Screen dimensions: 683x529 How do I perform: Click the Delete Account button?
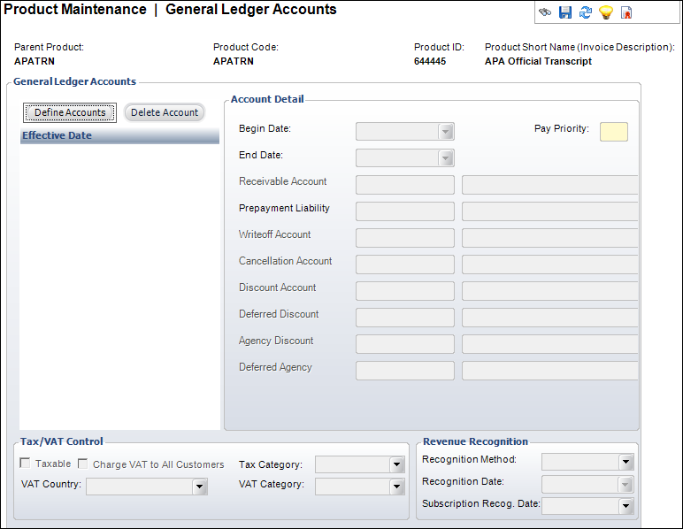[165, 112]
